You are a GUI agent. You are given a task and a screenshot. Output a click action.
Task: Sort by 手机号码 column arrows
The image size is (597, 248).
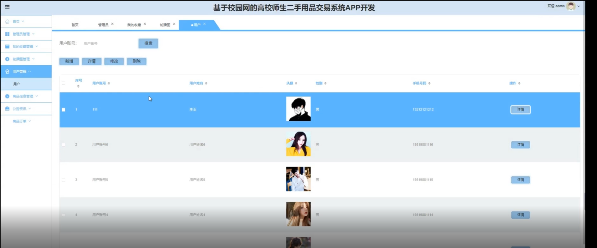(429, 83)
